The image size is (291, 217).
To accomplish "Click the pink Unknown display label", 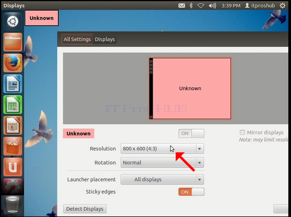I will click(x=78, y=134).
